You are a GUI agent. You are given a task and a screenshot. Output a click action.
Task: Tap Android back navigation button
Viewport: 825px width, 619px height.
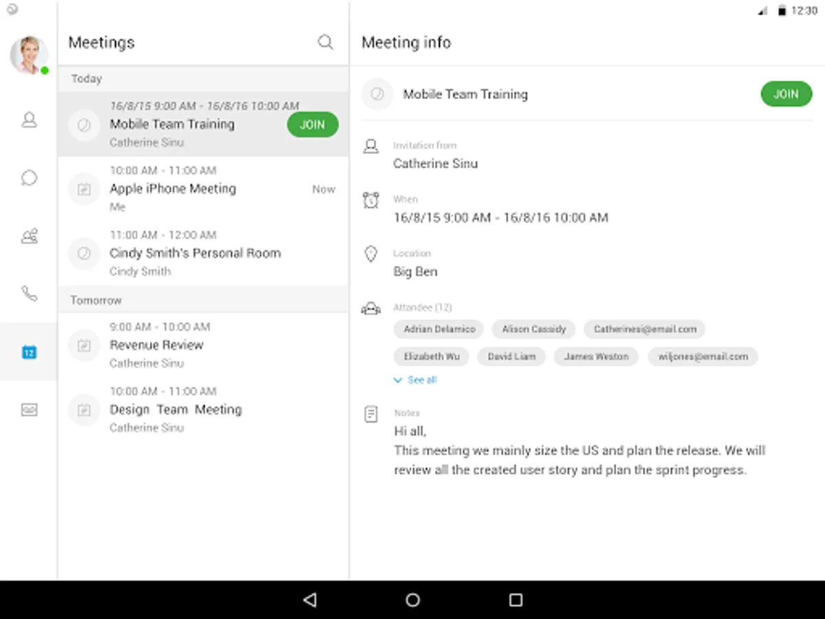pyautogui.click(x=309, y=600)
